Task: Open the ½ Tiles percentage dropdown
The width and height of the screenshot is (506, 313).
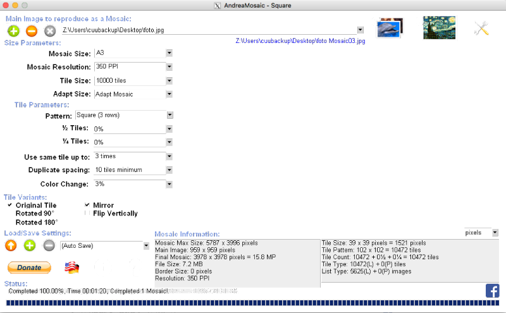Action: click(169, 129)
